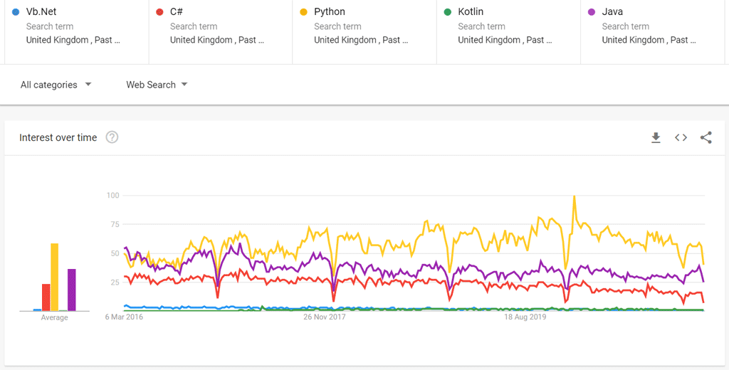
Task: Click the purple Java average bar
Action: click(x=71, y=290)
